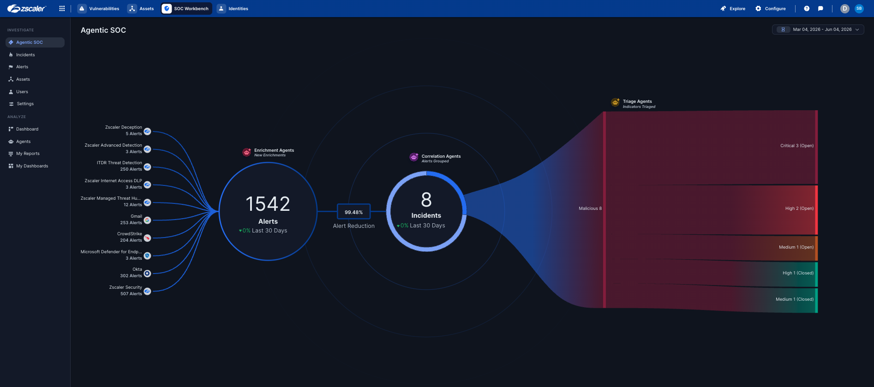Open the Configure gear menu
This screenshot has height=387, width=874.
tap(770, 8)
